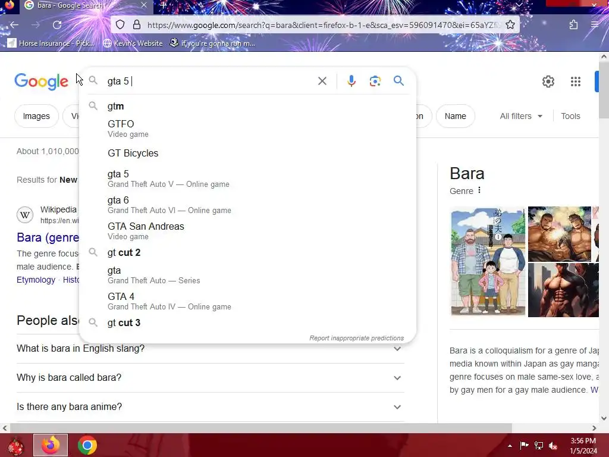The height and width of the screenshot is (457, 609).
Task: Go to the Google home logo
Action: 41,82
